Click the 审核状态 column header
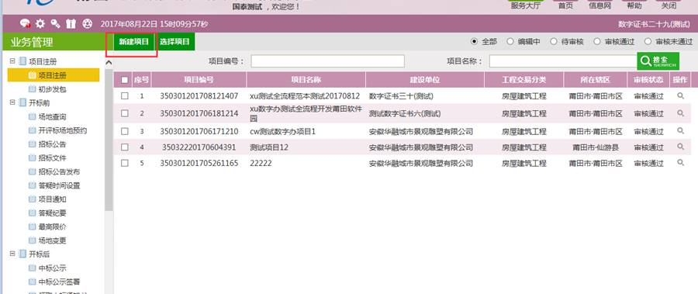This screenshot has height=294, width=698. (x=648, y=80)
